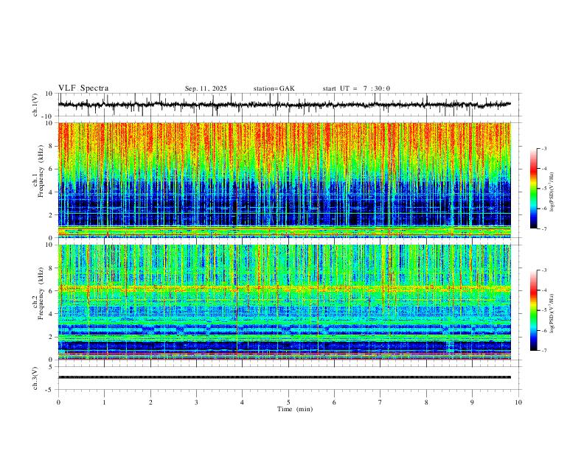Click the date 'Sep. 11, 2025'
This screenshot has width=584, height=451.
pyautogui.click(x=206, y=88)
